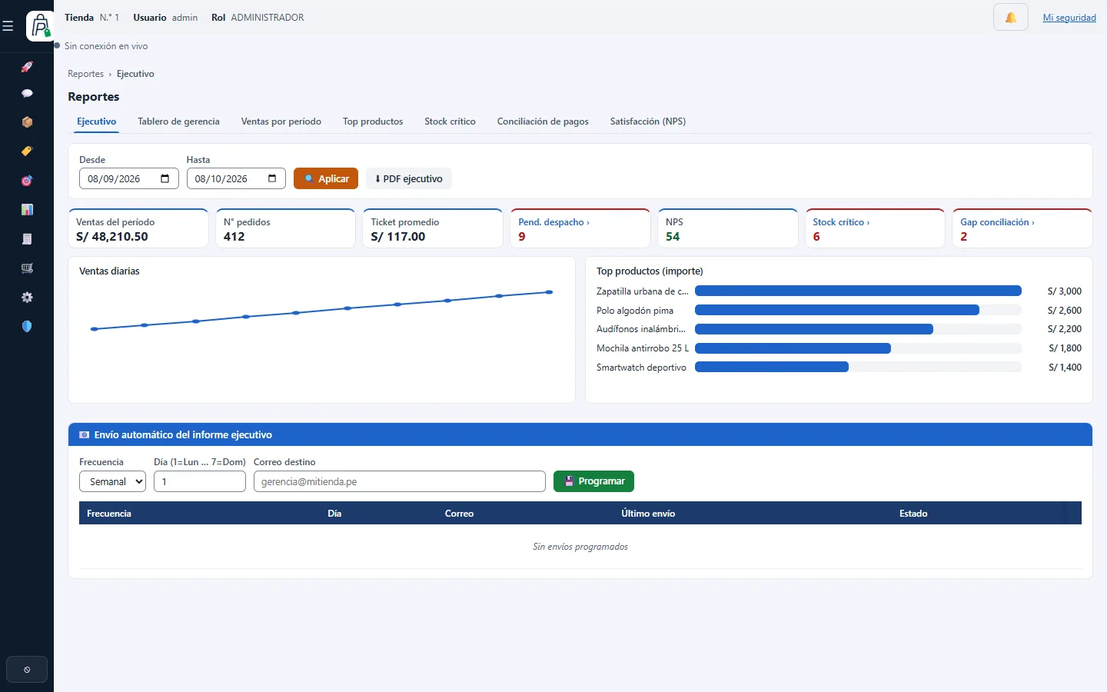Image resolution: width=1107 pixels, height=692 pixels.
Task: Switch to the Top productos tab
Action: [x=373, y=121]
